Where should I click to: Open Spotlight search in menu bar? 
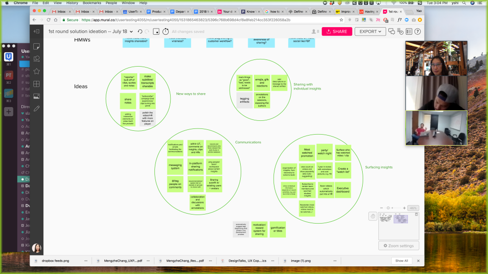coord(464,3)
